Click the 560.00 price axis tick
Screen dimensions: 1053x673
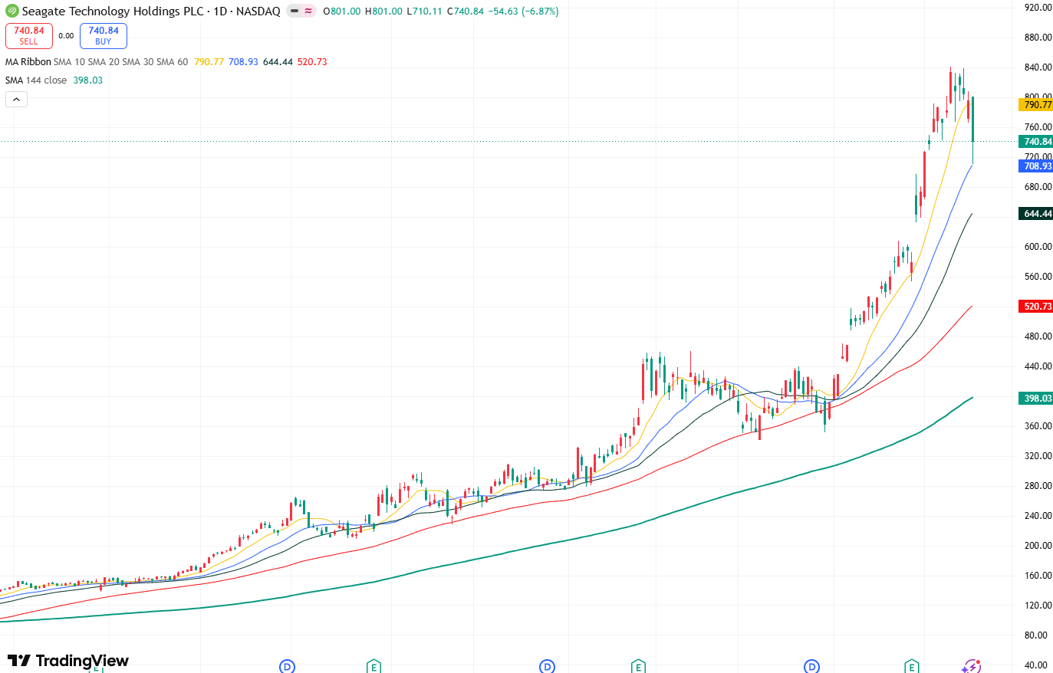(1038, 277)
